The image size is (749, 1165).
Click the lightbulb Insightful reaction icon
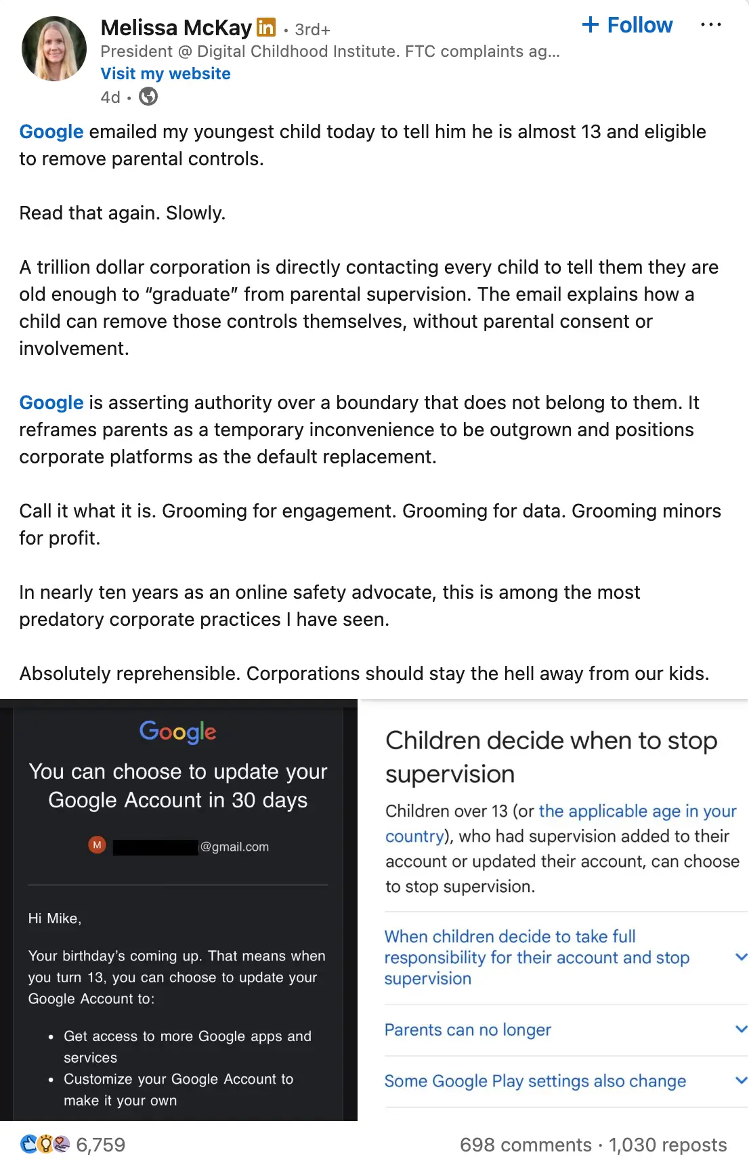pyautogui.click(x=45, y=1145)
